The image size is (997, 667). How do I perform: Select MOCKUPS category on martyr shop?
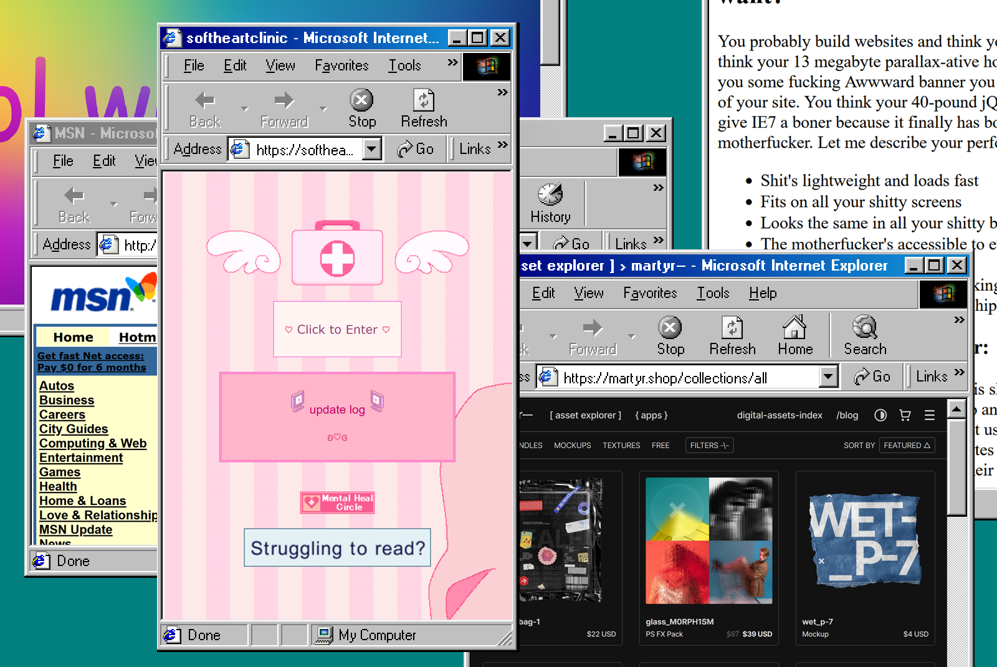572,445
